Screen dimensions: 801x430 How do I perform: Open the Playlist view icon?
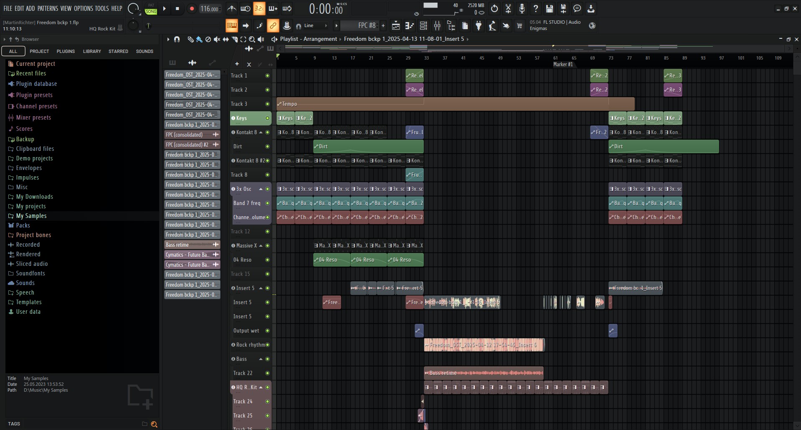pos(395,26)
